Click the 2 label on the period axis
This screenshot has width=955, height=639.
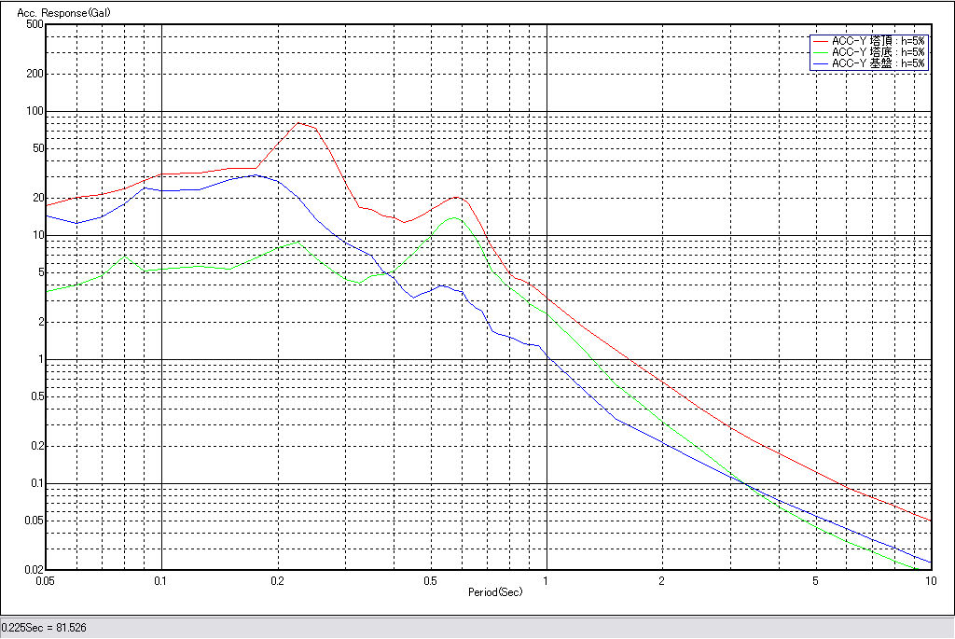661,580
